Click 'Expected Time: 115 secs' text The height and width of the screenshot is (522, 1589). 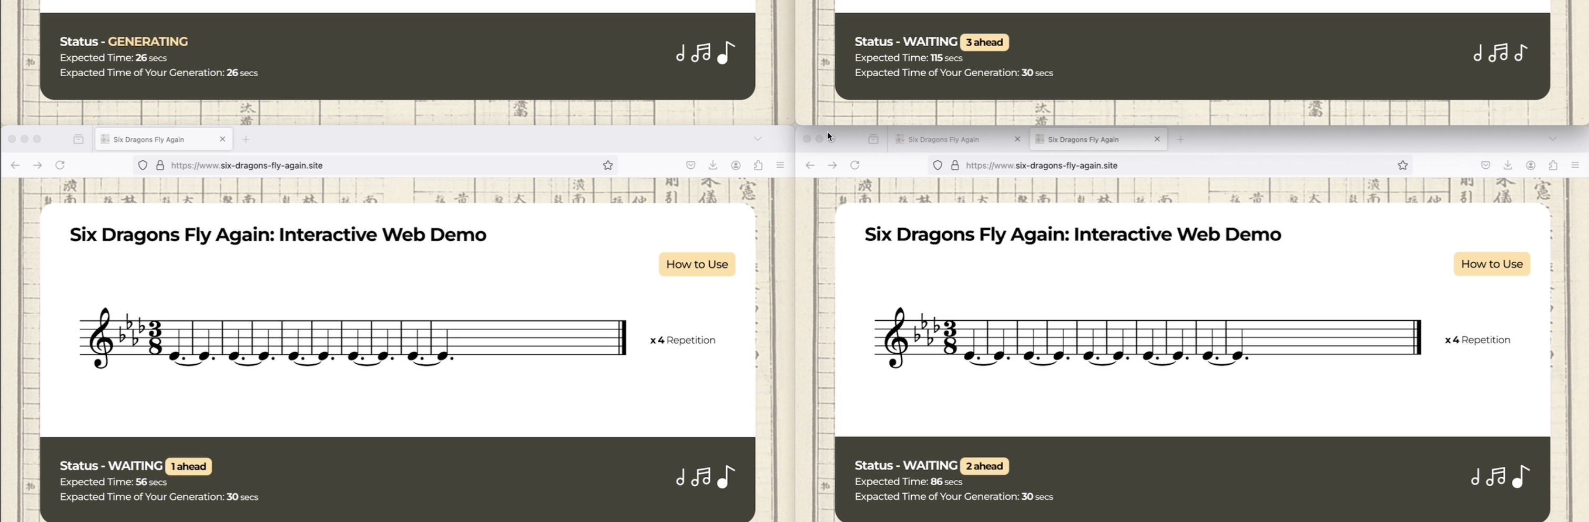tap(909, 58)
